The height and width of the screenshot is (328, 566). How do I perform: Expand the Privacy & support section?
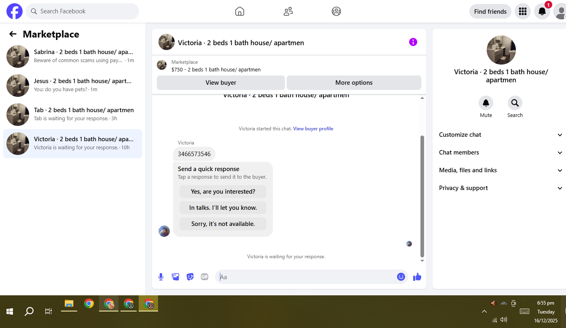(x=501, y=188)
